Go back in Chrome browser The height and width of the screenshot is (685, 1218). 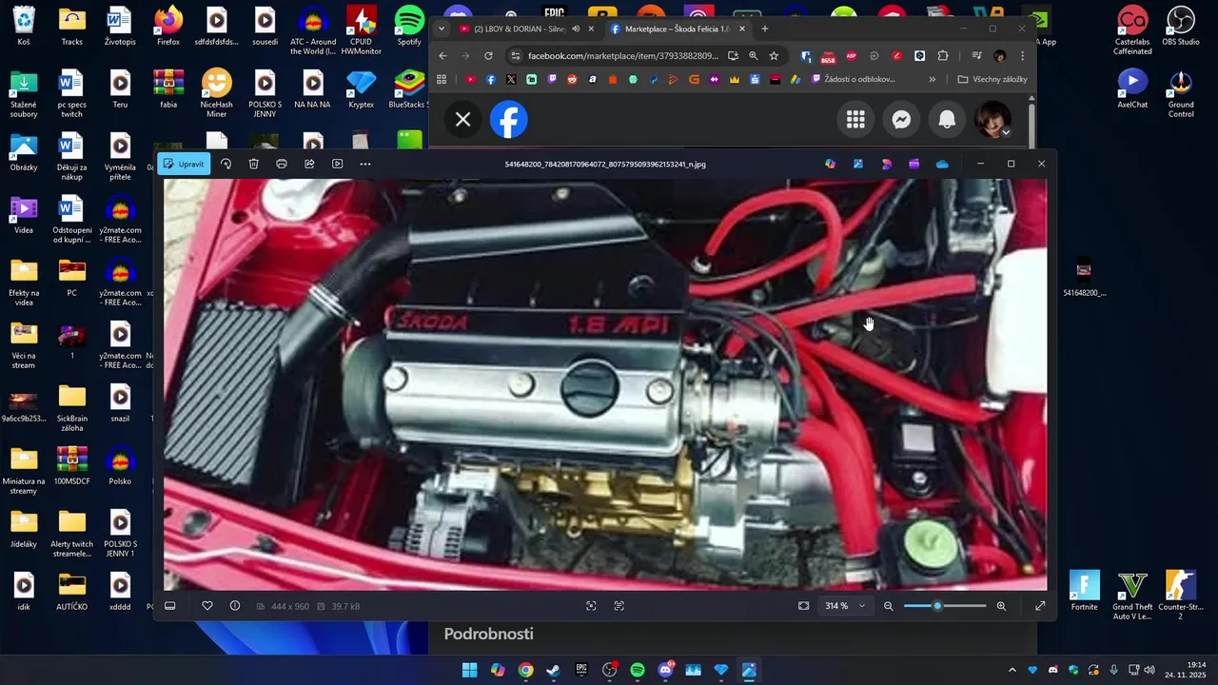[442, 55]
